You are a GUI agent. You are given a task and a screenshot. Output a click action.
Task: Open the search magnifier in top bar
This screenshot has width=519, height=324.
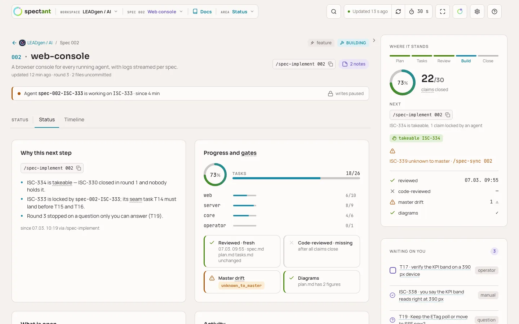pyautogui.click(x=334, y=12)
